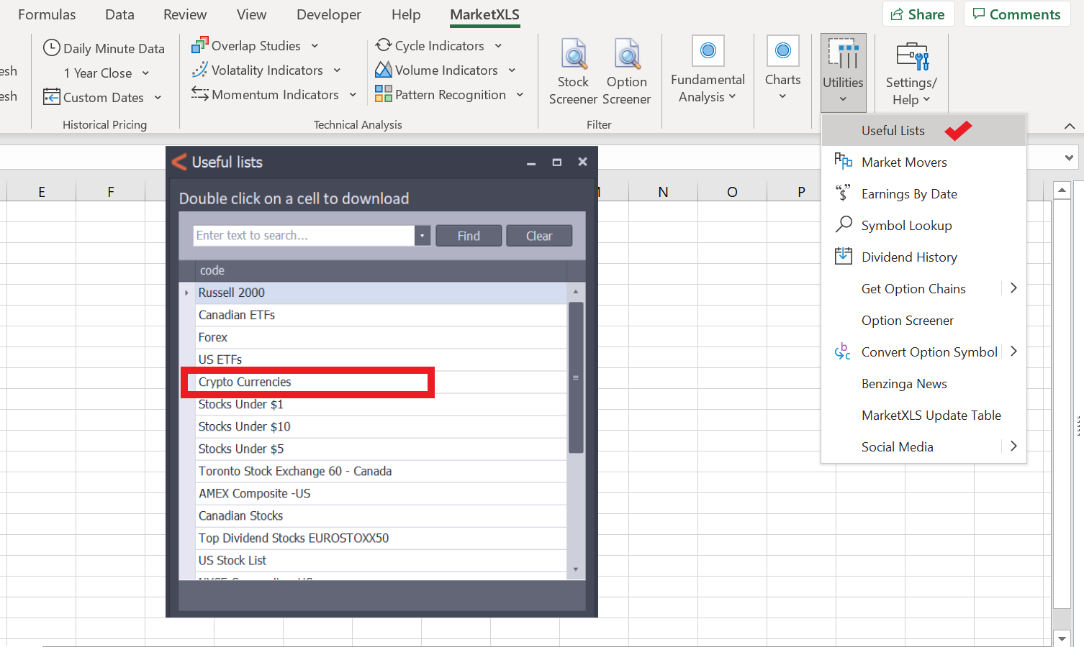Expand the Overlap Studies dropdown

click(x=315, y=46)
